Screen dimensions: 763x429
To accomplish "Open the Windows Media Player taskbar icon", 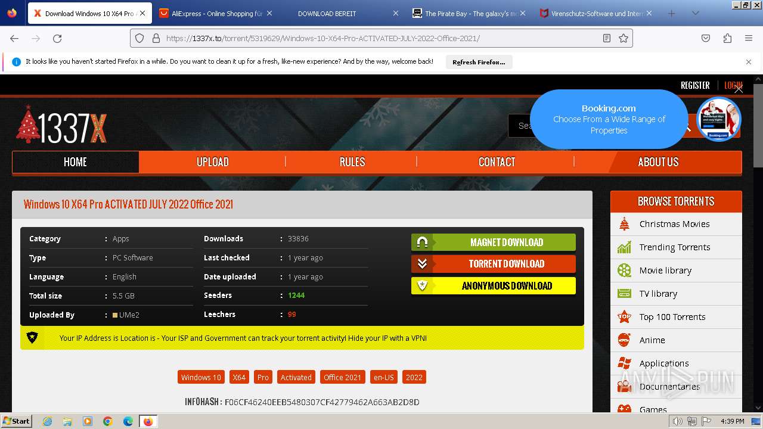I will 88,421.
